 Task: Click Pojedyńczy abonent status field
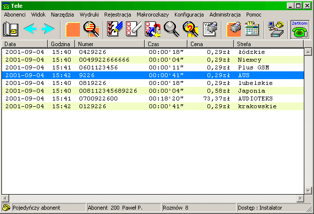49,208
